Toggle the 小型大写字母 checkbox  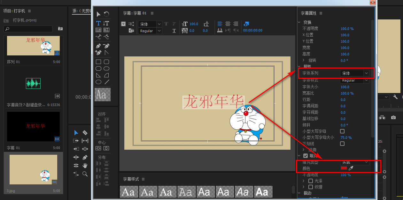pos(342,131)
